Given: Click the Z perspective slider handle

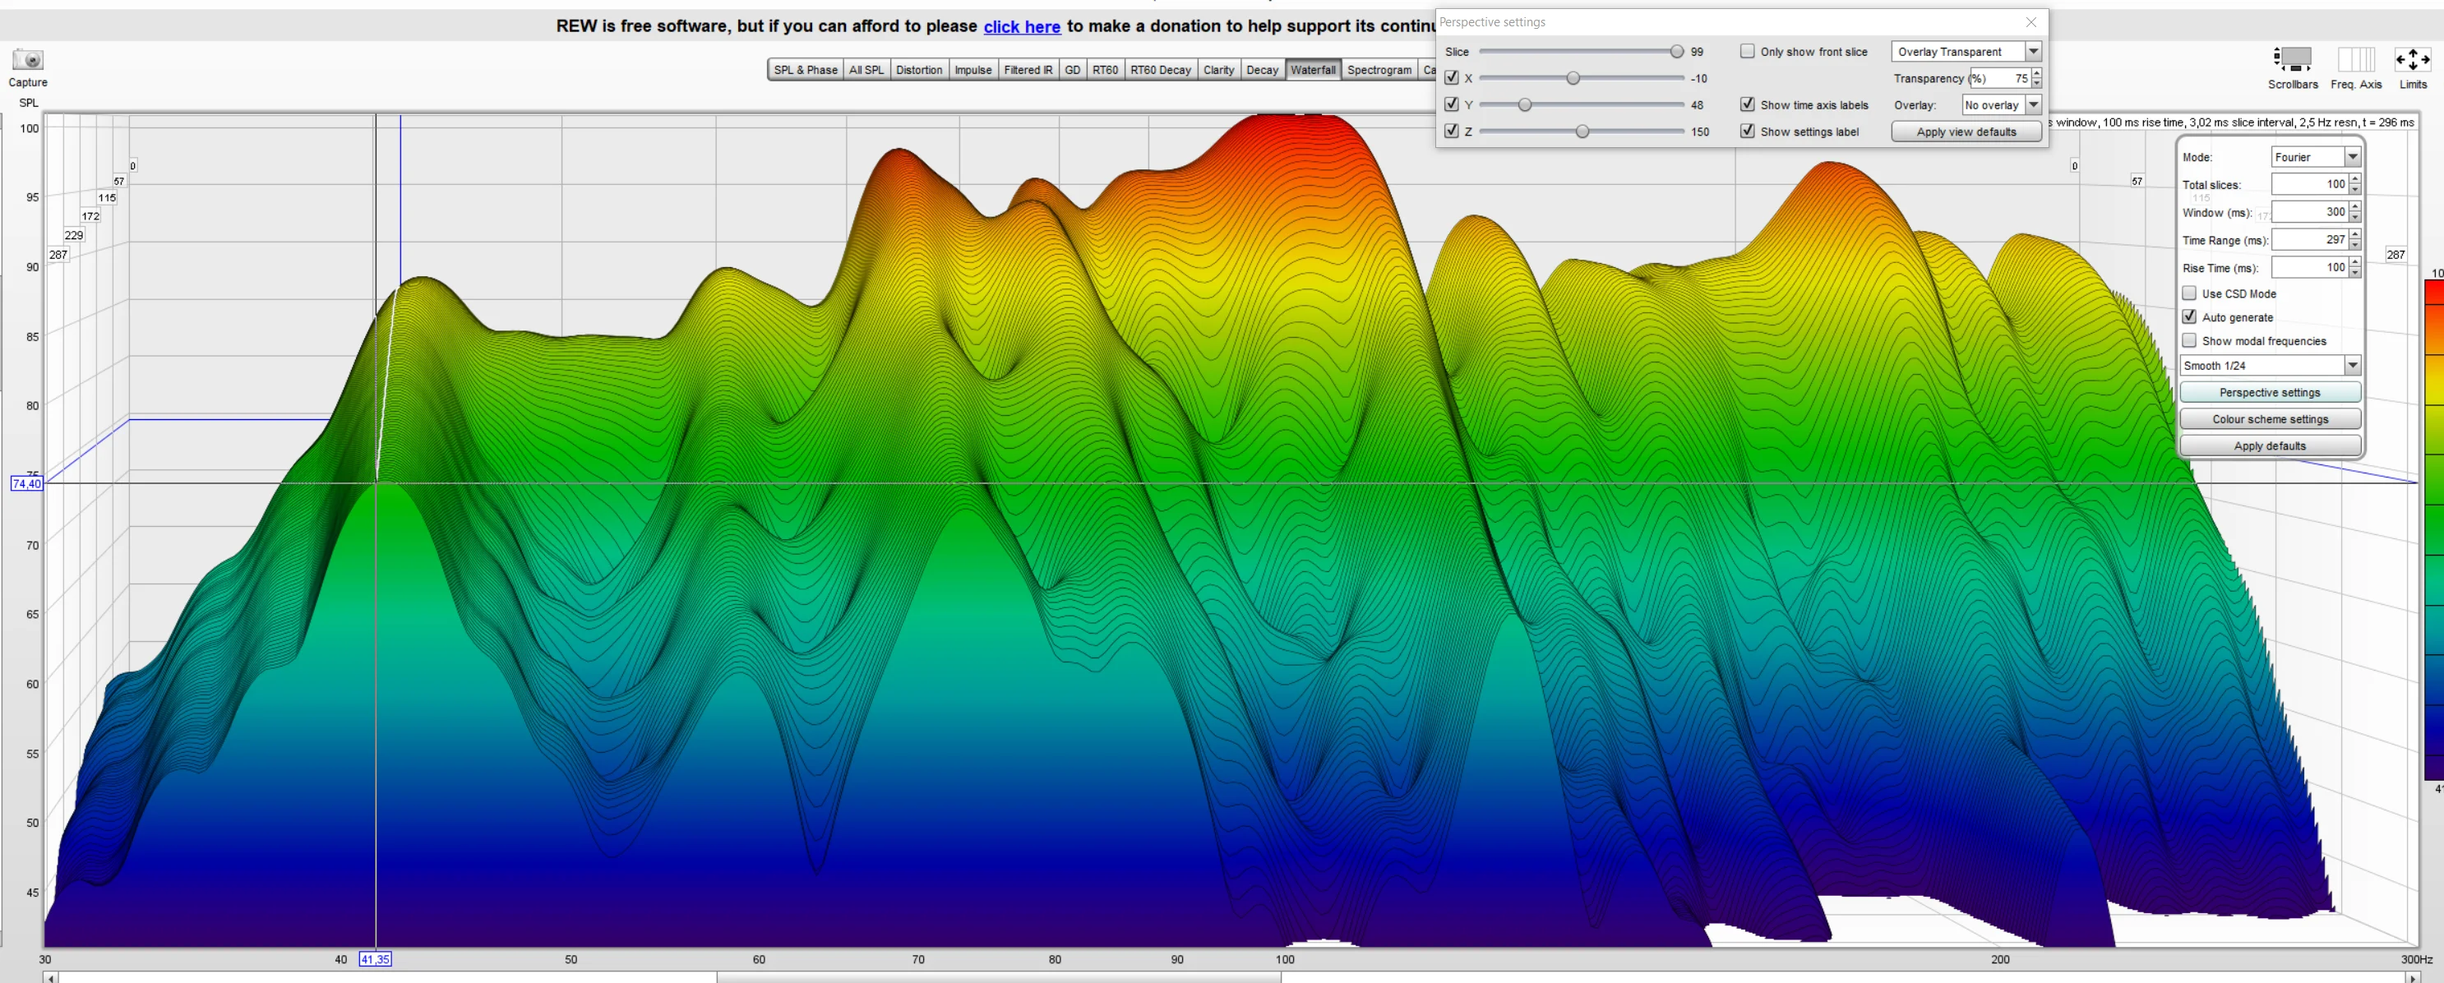Looking at the screenshot, I should tap(1582, 131).
